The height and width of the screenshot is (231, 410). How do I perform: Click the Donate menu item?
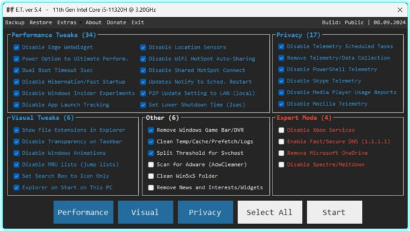click(116, 22)
